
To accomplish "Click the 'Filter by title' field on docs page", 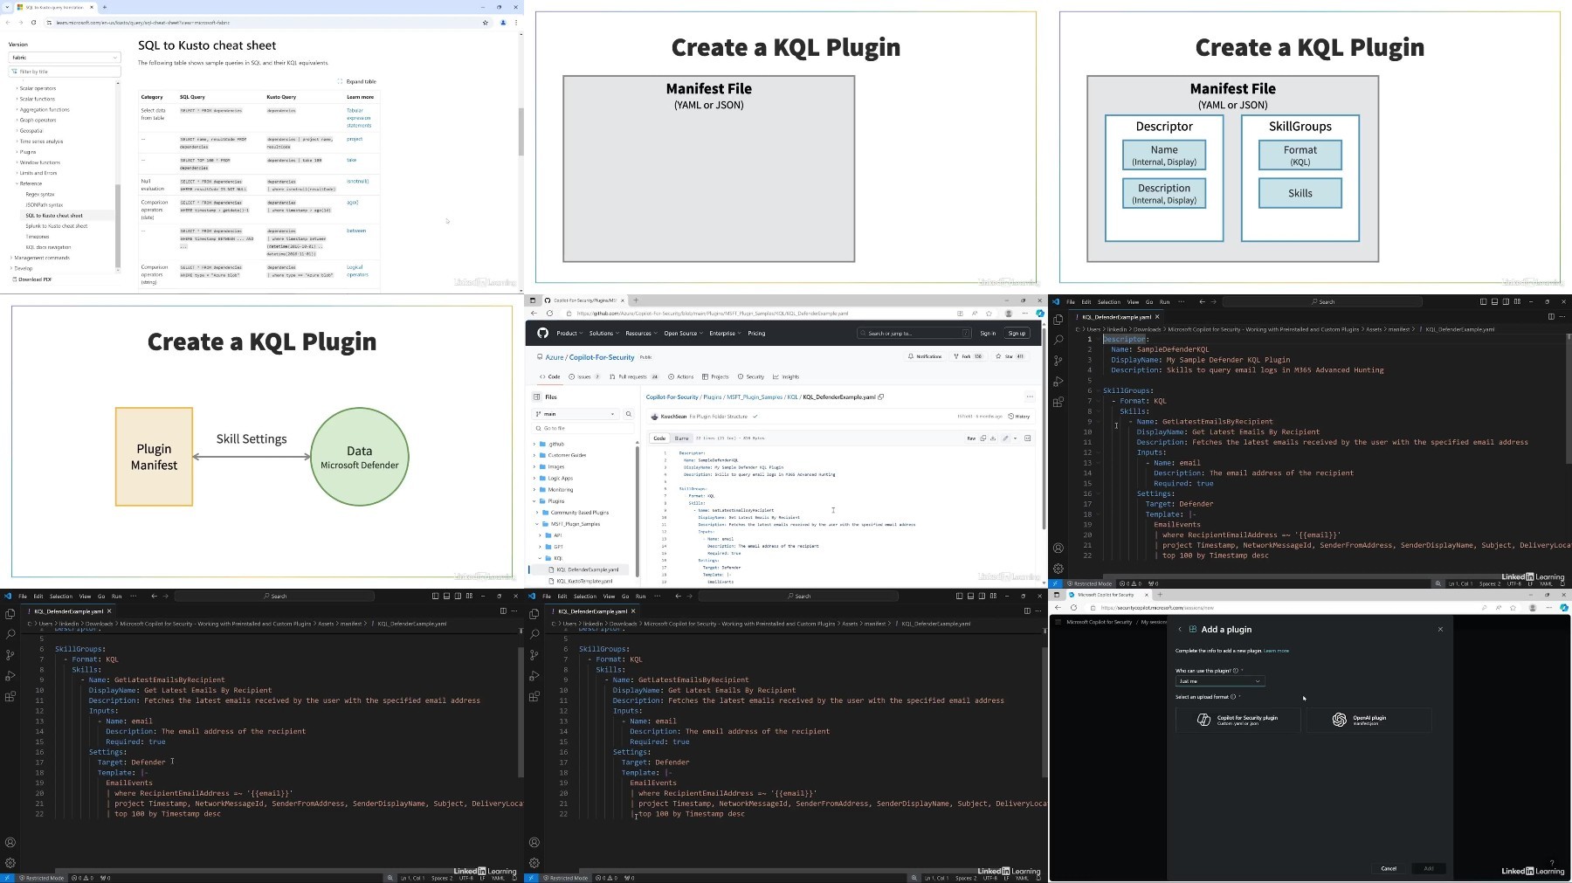I will click(x=64, y=72).
